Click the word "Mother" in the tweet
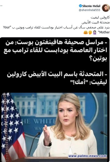110x162 pixels. 104,32
